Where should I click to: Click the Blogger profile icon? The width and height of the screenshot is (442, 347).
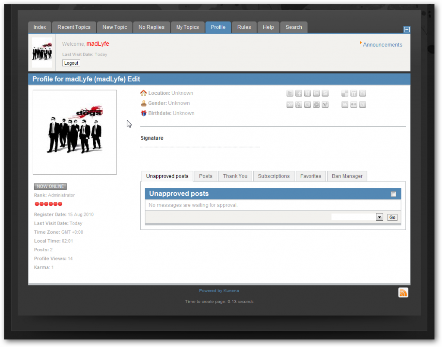coord(345,105)
